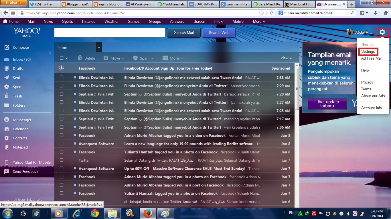Open the Move dropdown in mail toolbar
Image resolution: width=391 pixels, height=219 pixels.
click(x=114, y=58)
